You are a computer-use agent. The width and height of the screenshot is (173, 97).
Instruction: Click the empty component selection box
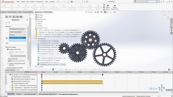[17, 43]
